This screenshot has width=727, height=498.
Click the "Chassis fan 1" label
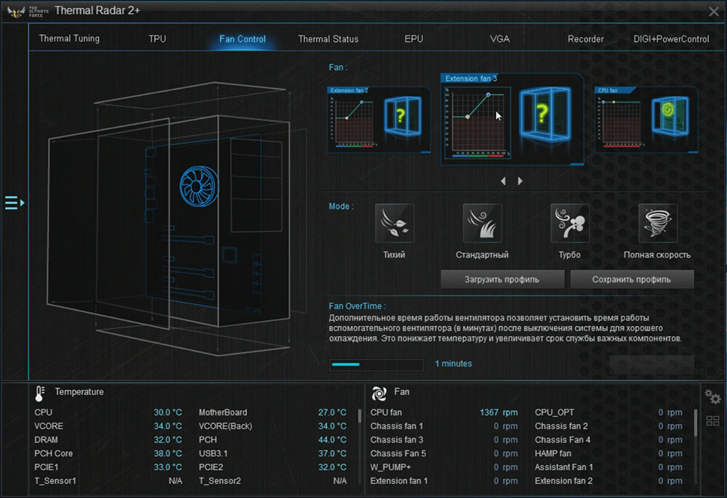(x=396, y=426)
